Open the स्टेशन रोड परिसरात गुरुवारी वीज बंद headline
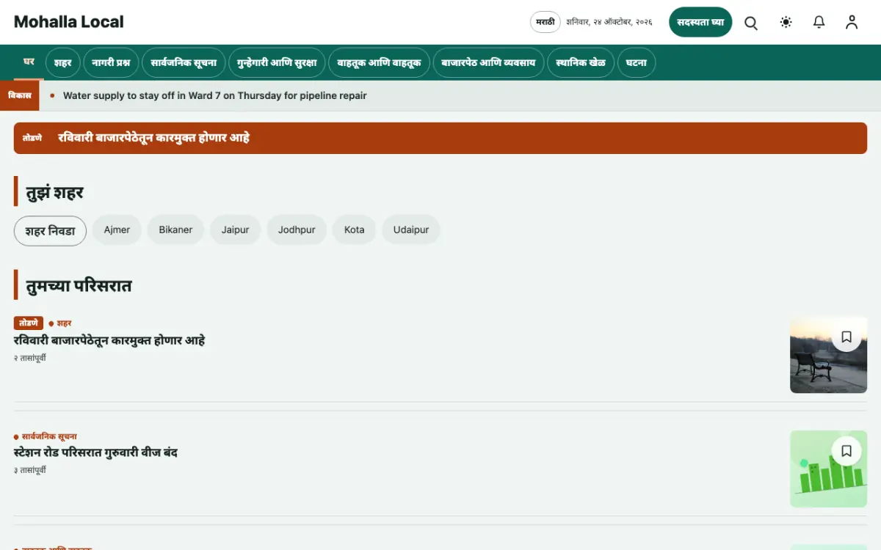The image size is (881, 550). tap(95, 452)
